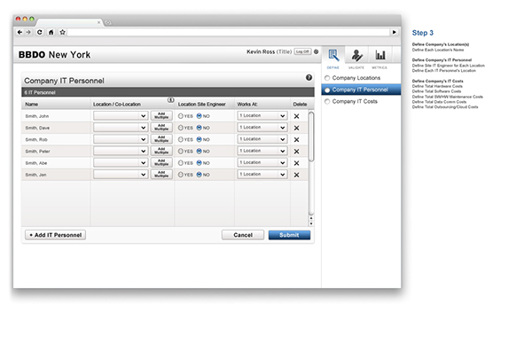
Task: Submit the IT personnel form
Action: 289,235
